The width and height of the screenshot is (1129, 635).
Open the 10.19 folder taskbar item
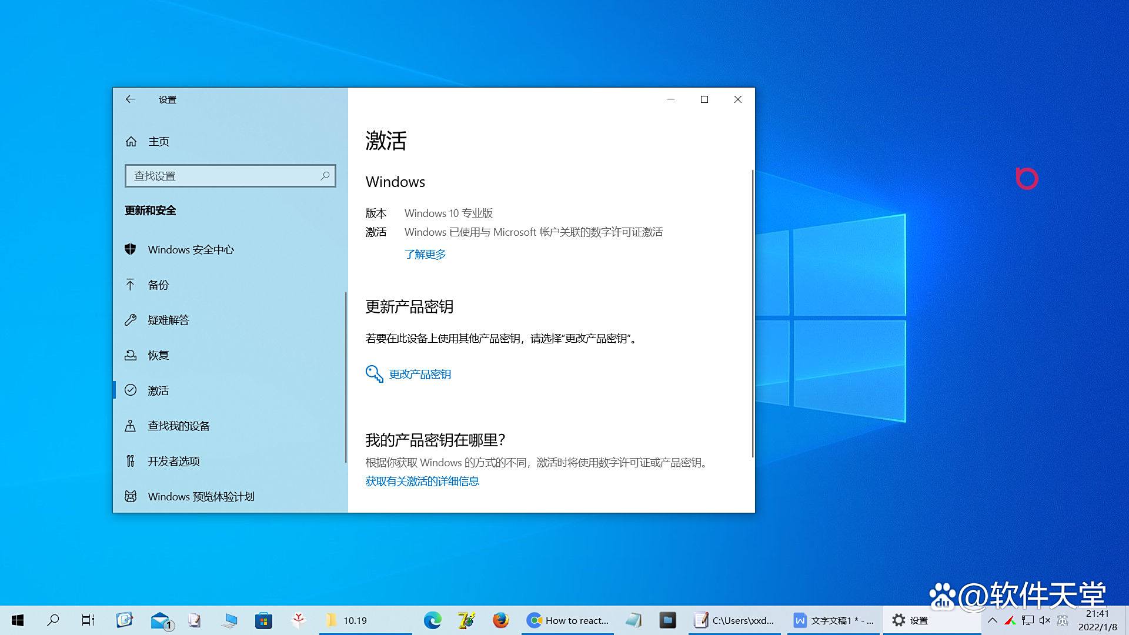tap(365, 620)
